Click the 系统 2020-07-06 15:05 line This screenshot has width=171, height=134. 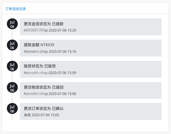pos(42,115)
